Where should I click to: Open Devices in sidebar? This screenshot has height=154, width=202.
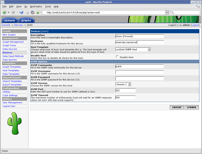point(7,53)
